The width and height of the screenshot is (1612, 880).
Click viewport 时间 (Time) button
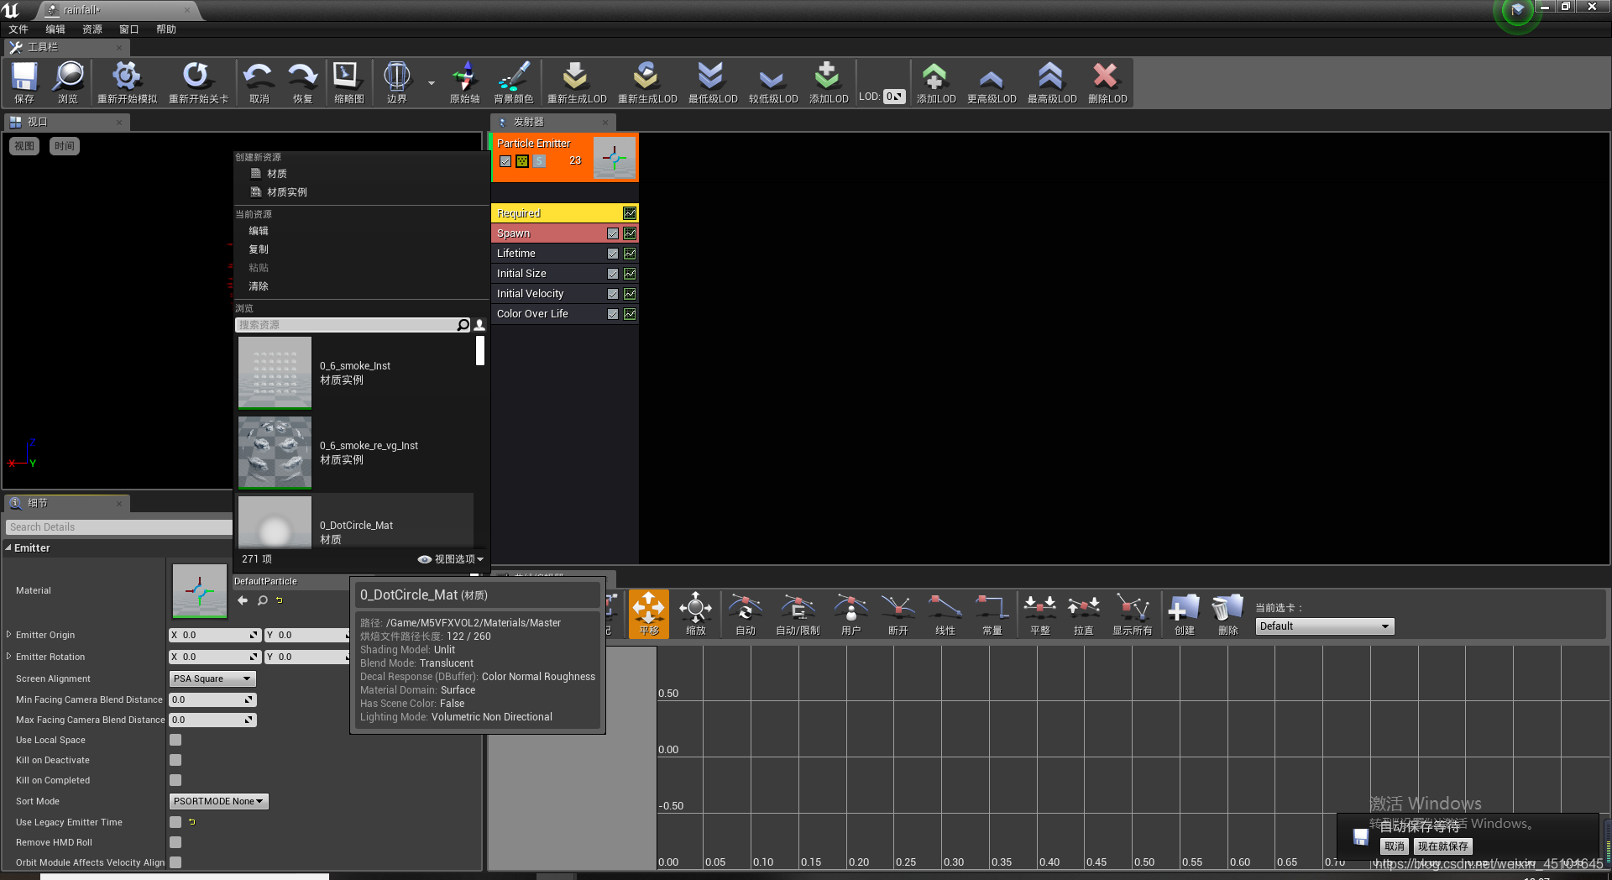pos(65,146)
